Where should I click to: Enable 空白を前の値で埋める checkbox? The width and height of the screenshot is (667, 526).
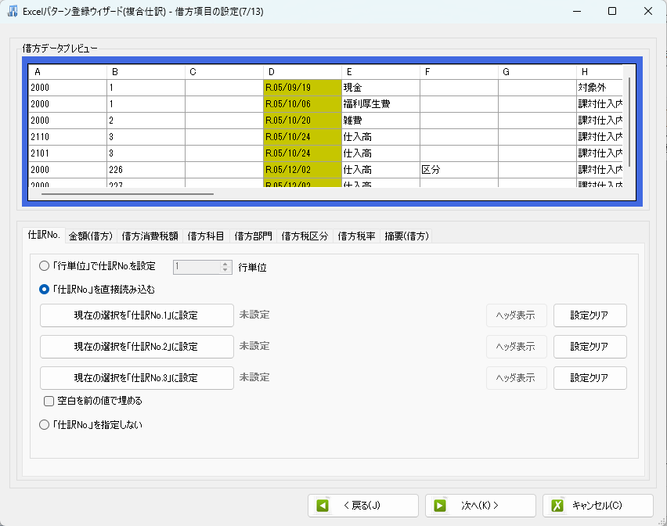pos(49,401)
